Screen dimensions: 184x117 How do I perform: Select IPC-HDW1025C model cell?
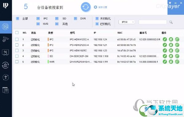tap(78, 51)
